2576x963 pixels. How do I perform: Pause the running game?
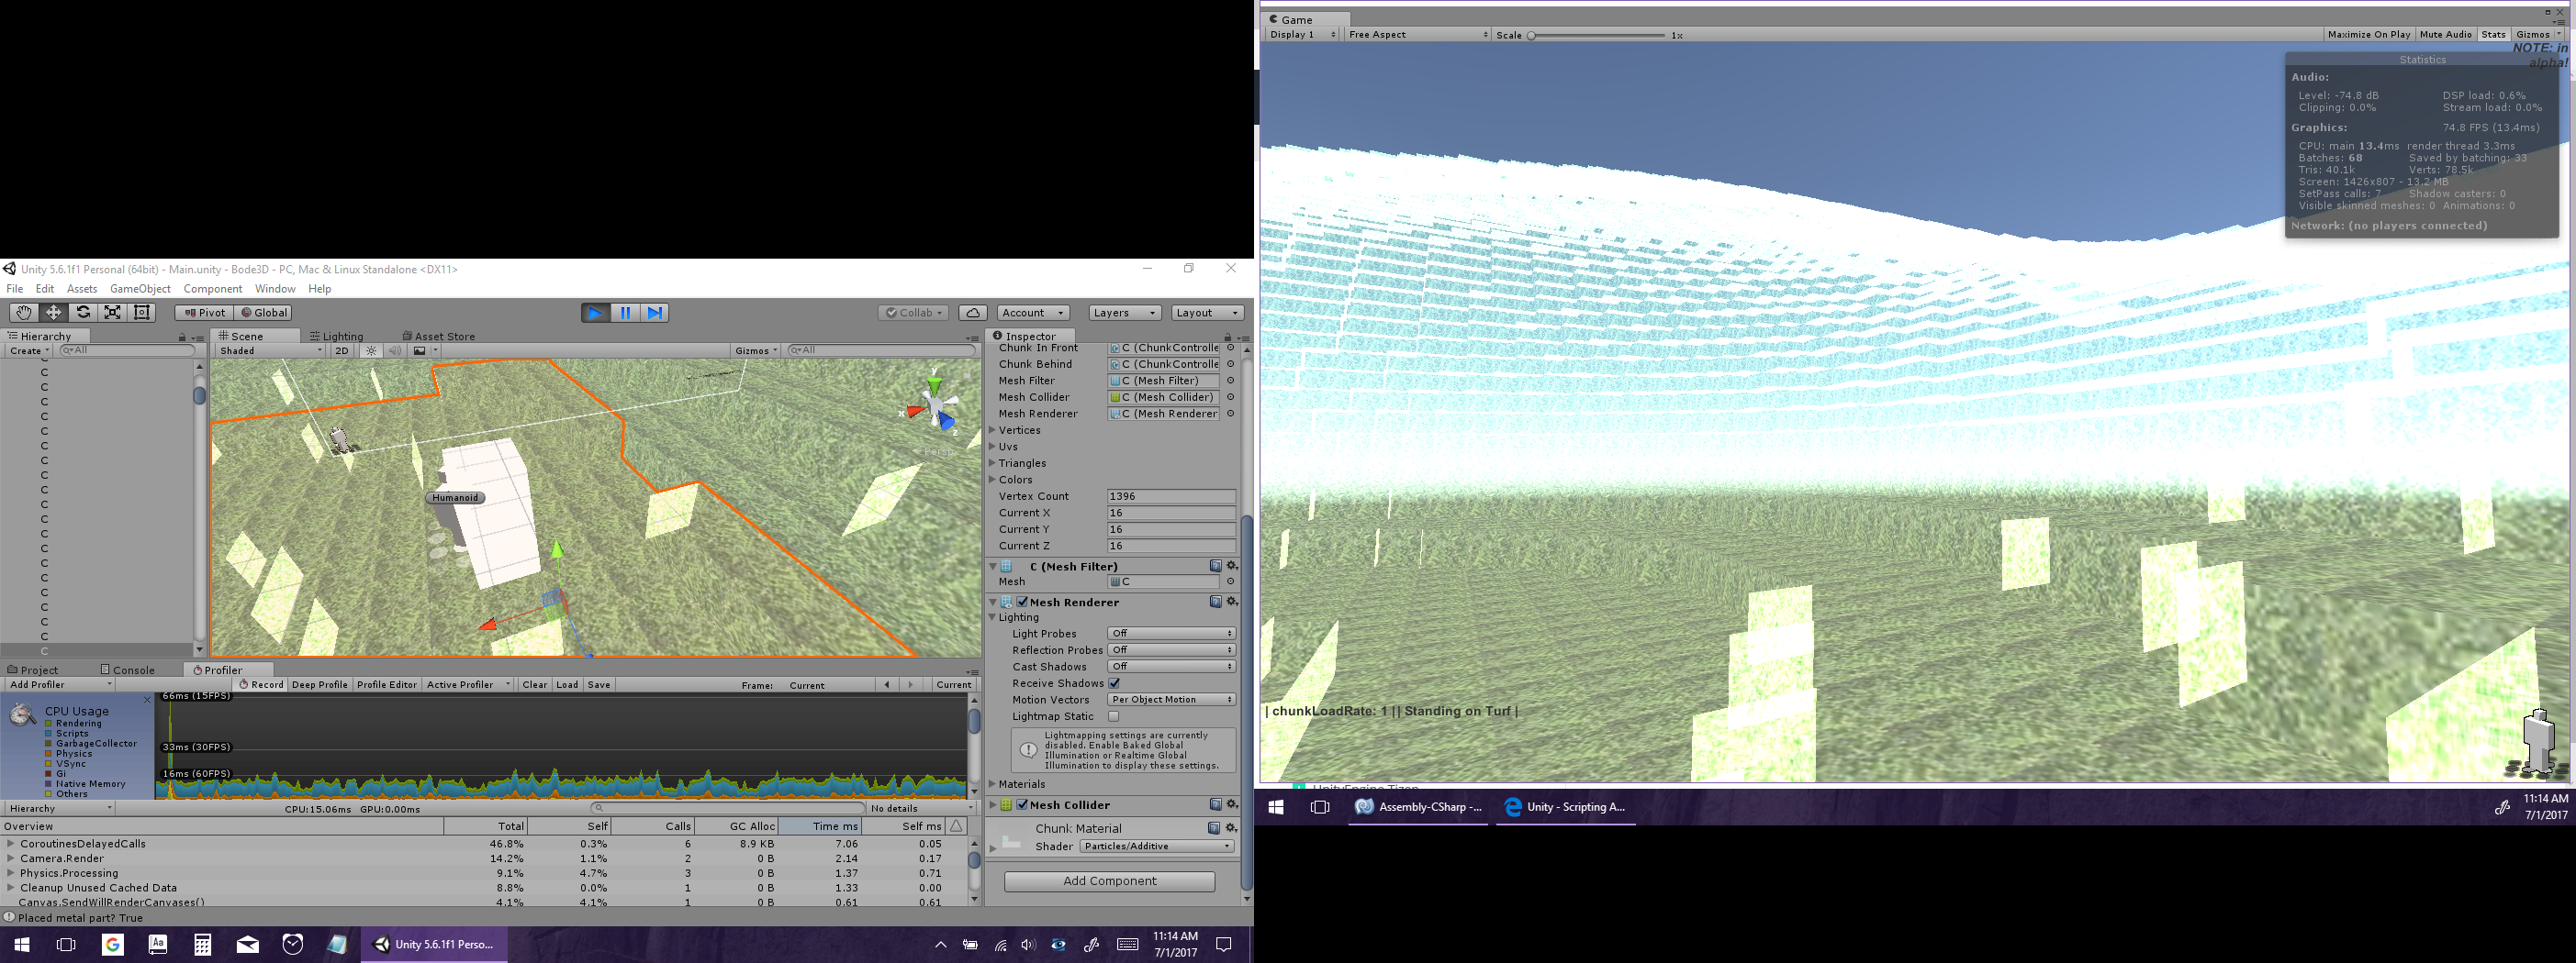625,313
